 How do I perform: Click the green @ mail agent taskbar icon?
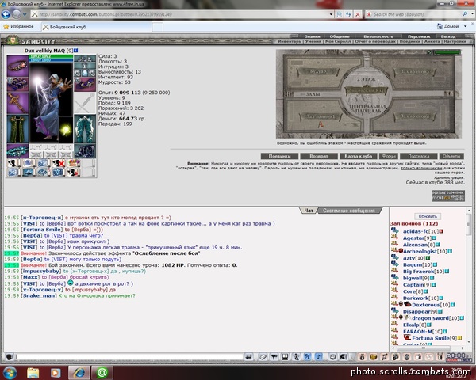(102, 372)
